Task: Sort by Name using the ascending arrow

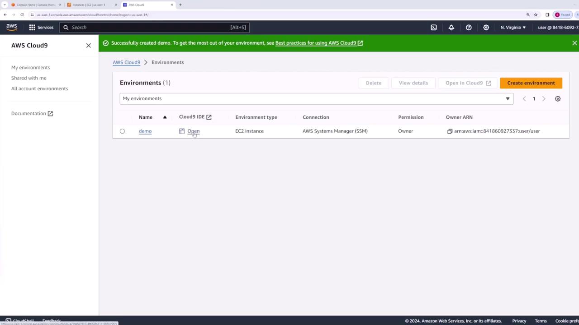Action: (x=165, y=117)
